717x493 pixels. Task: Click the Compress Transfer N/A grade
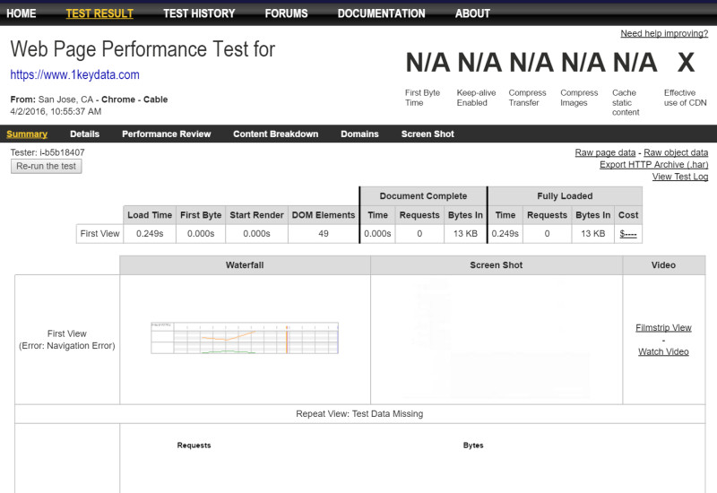tap(531, 63)
